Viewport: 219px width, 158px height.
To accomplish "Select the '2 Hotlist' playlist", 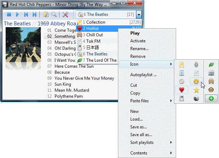I will coord(97,29).
